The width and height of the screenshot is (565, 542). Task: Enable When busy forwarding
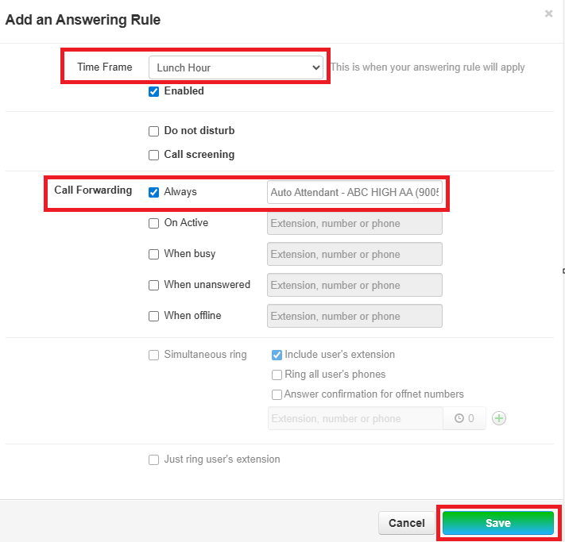[154, 254]
